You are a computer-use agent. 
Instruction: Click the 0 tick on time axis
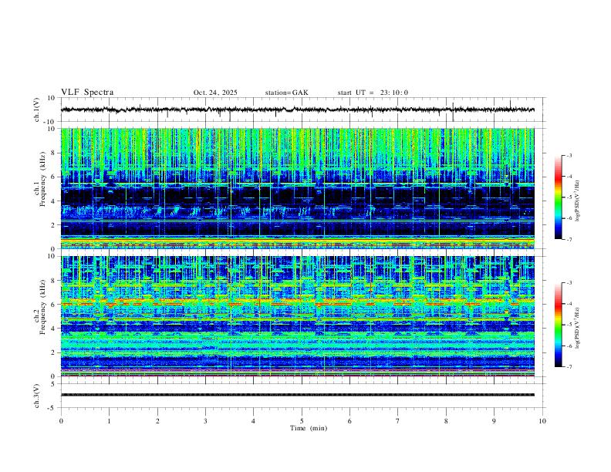coord(61,421)
